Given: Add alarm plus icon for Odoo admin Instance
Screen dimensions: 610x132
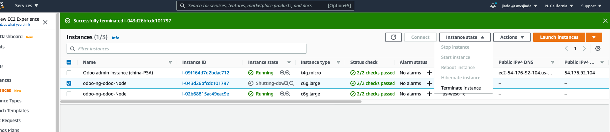Looking at the screenshot, I should (x=429, y=73).
